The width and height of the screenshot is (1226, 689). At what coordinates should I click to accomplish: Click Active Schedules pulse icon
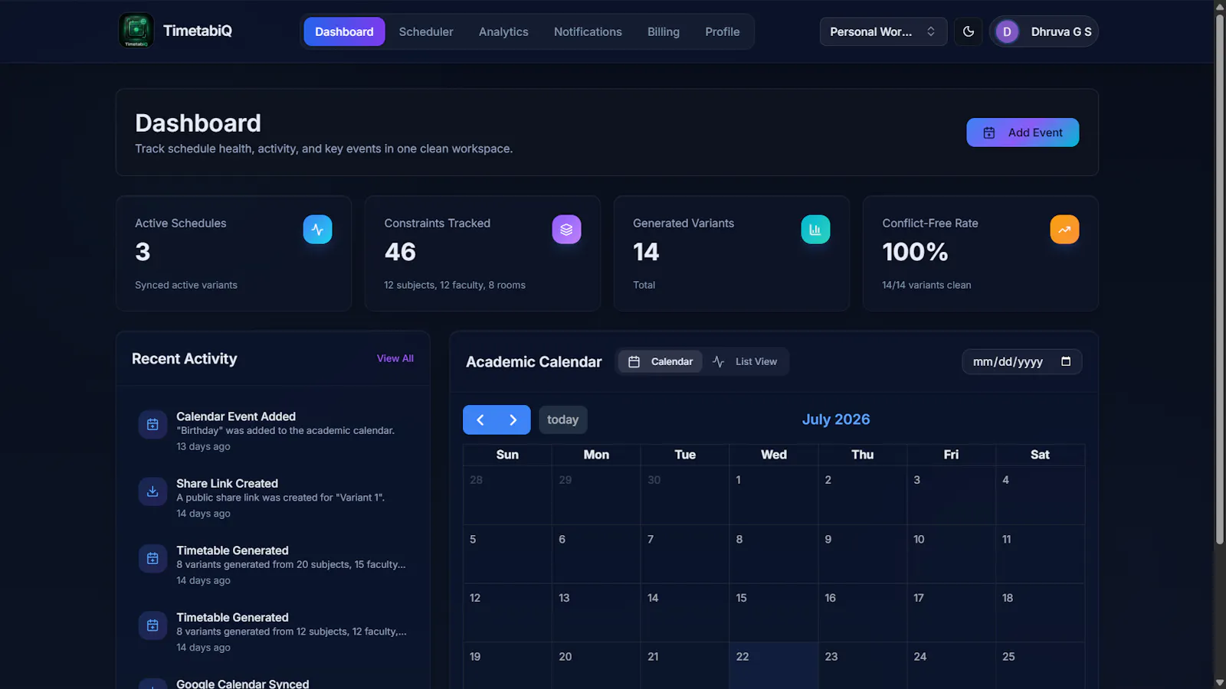(x=317, y=229)
